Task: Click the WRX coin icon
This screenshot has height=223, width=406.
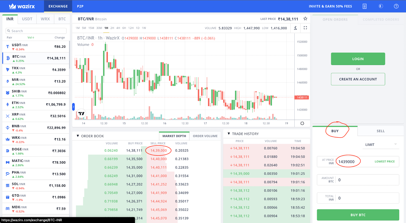Action: [8, 139]
